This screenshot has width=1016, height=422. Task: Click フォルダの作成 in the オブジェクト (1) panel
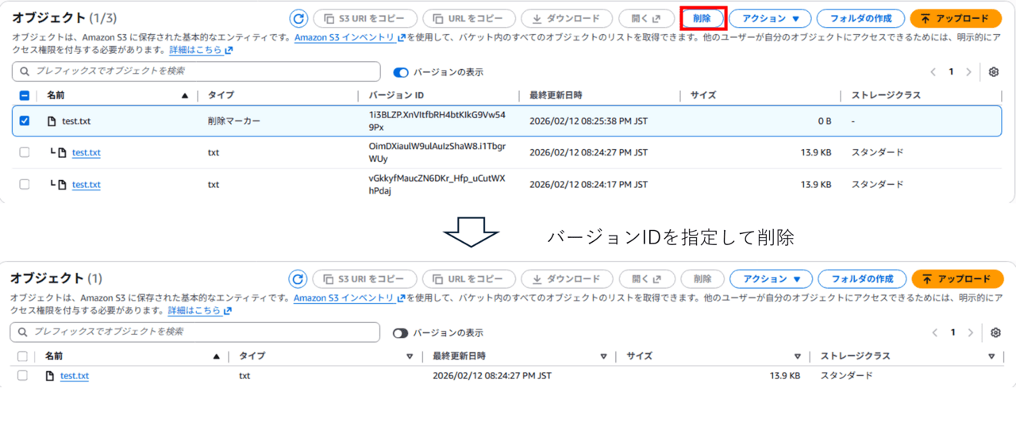pyautogui.click(x=861, y=279)
